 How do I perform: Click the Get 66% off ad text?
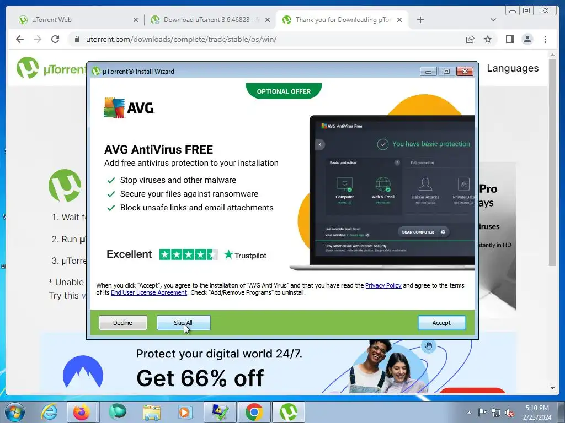click(200, 378)
